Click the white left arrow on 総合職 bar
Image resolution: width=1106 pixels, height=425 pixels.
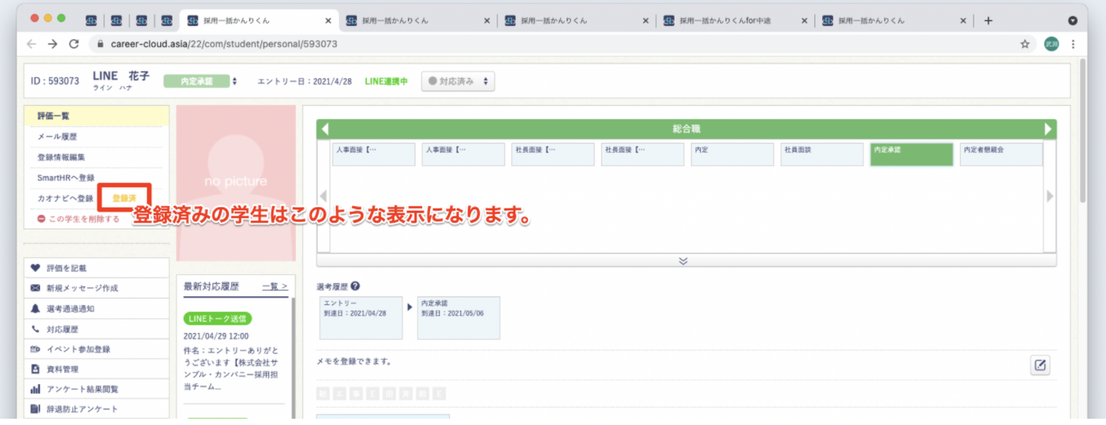pyautogui.click(x=326, y=129)
